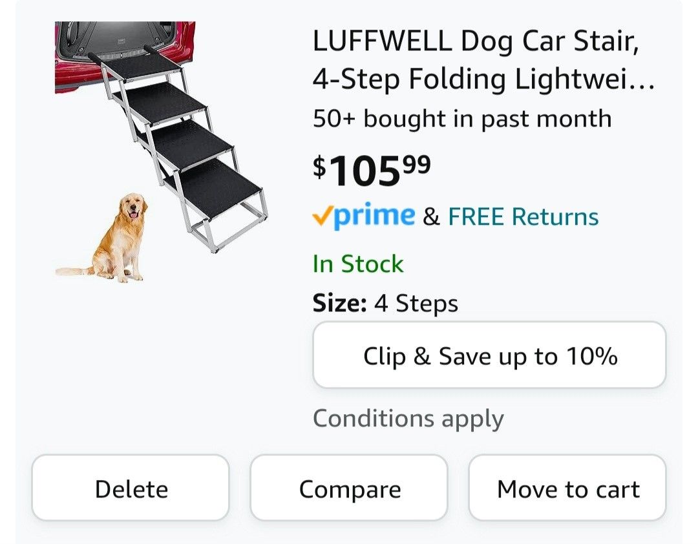The height and width of the screenshot is (544, 698).
Task: Click the orange Prime checkmark icon
Action: click(322, 217)
